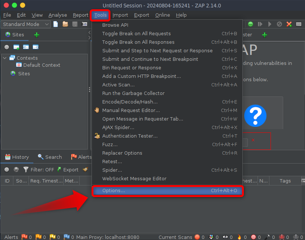305x240 pixels.
Task: Choose Run the Garbage Collector
Action: (167, 93)
